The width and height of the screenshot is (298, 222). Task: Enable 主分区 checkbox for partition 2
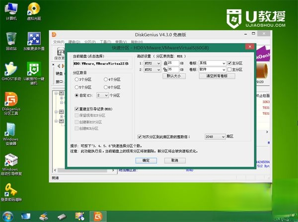(x=229, y=69)
